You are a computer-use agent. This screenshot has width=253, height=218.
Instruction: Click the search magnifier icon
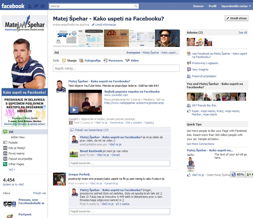coord(136,6)
